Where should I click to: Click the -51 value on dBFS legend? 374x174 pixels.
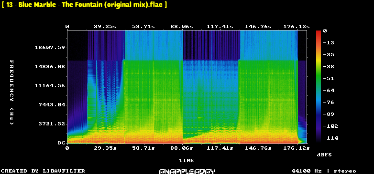pos(329,79)
